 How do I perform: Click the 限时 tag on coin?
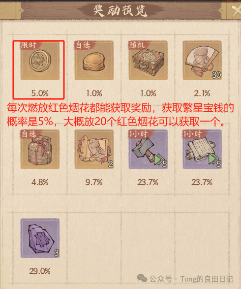(x=29, y=45)
